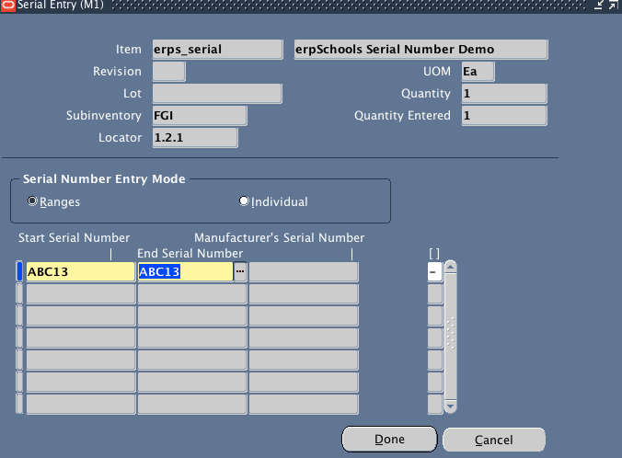Click the End Serial Number field ABC13

tap(185, 271)
